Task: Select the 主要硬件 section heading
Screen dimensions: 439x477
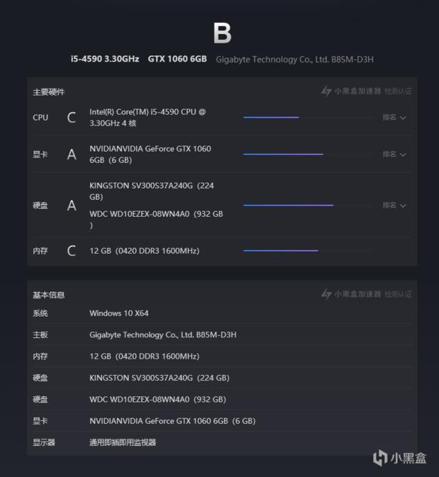Action: coord(48,92)
